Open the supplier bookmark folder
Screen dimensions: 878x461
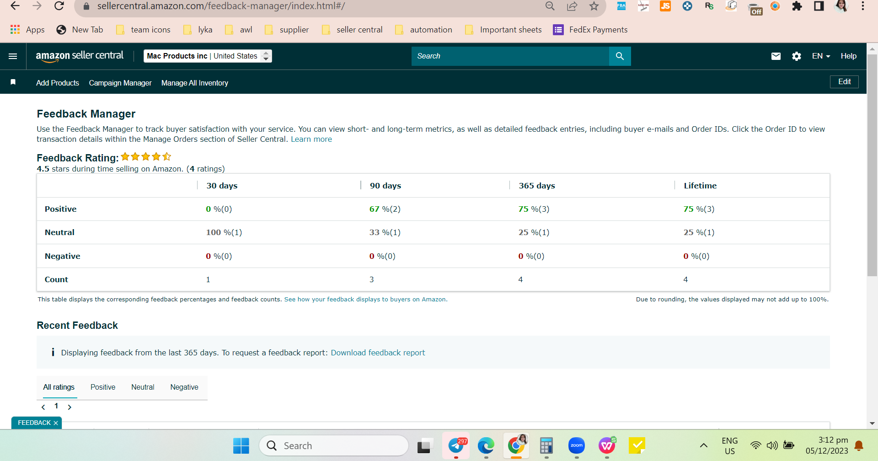click(287, 30)
